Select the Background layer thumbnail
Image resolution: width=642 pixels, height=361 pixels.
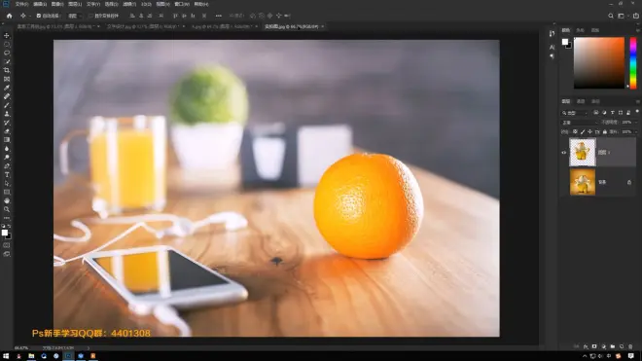(583, 182)
